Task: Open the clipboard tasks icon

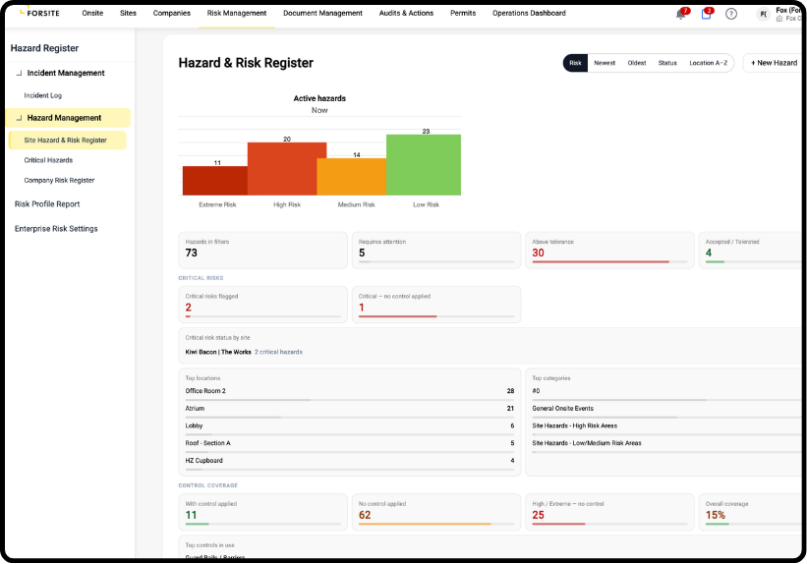Action: pos(706,15)
